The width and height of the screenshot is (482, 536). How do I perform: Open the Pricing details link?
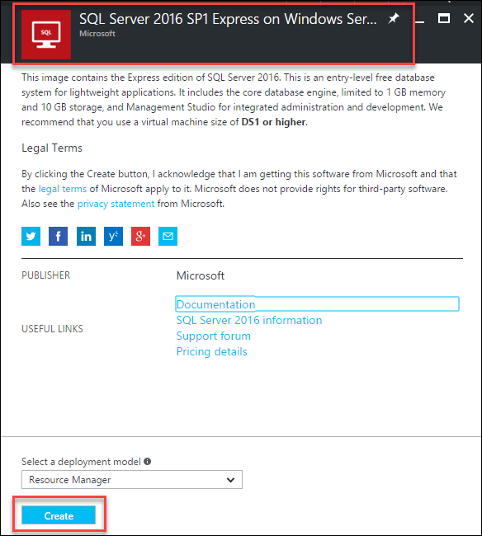(x=212, y=351)
